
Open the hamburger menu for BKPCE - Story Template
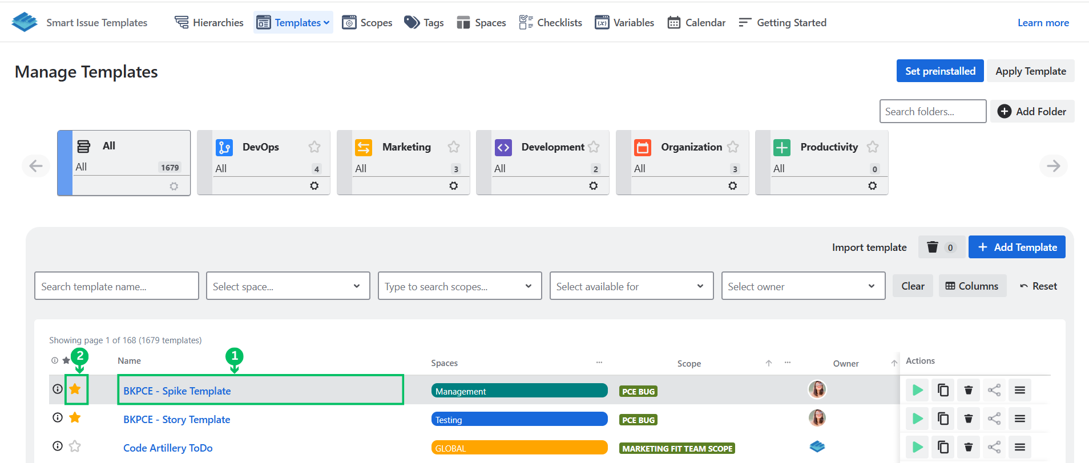[x=1020, y=419]
